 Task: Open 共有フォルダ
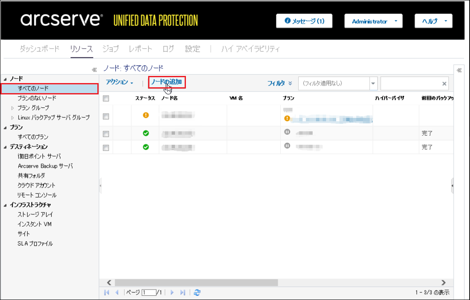31,176
